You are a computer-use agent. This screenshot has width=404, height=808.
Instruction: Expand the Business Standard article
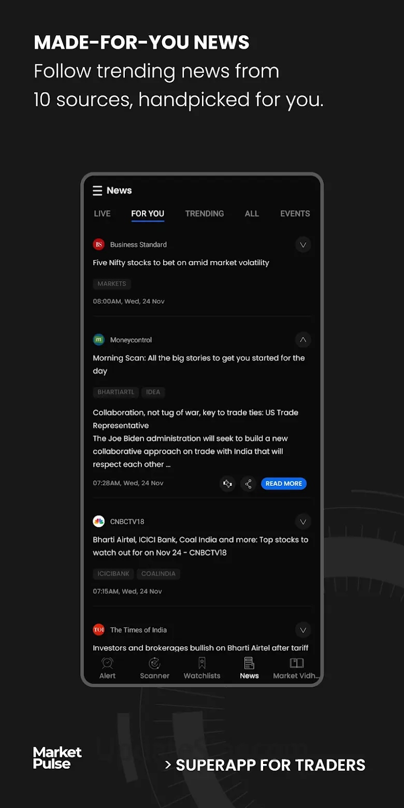303,244
